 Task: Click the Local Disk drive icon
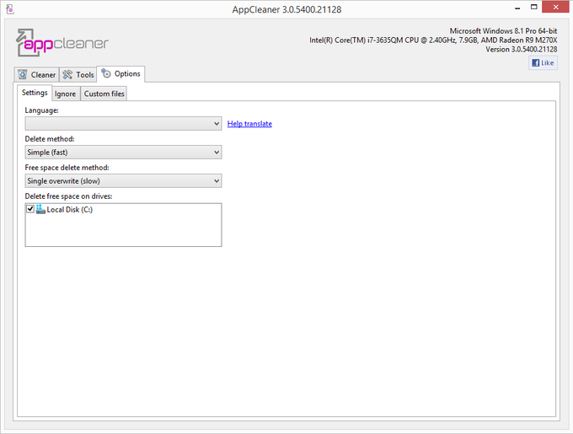(40, 209)
